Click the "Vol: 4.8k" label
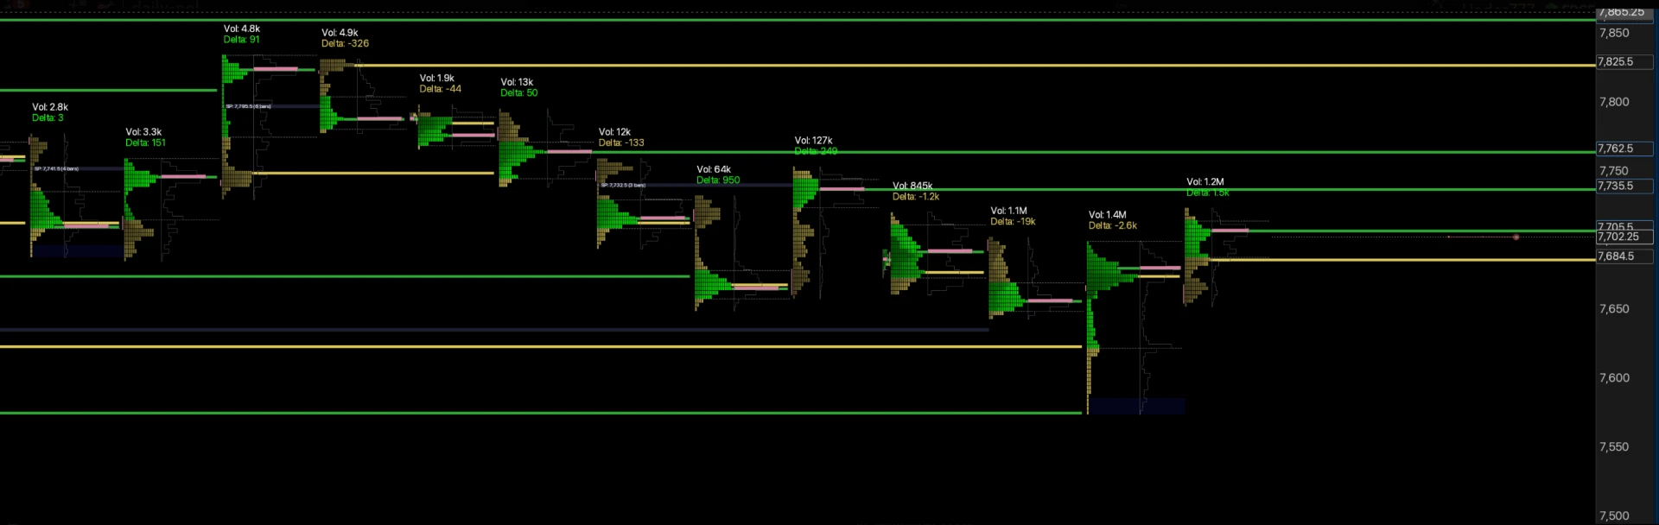Image resolution: width=1659 pixels, height=525 pixels. click(x=242, y=28)
